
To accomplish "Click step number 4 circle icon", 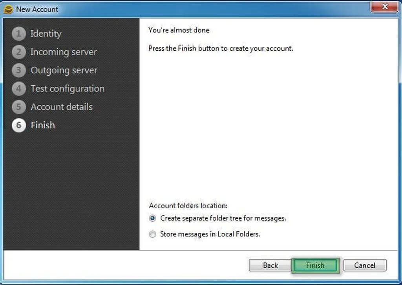I will [19, 89].
